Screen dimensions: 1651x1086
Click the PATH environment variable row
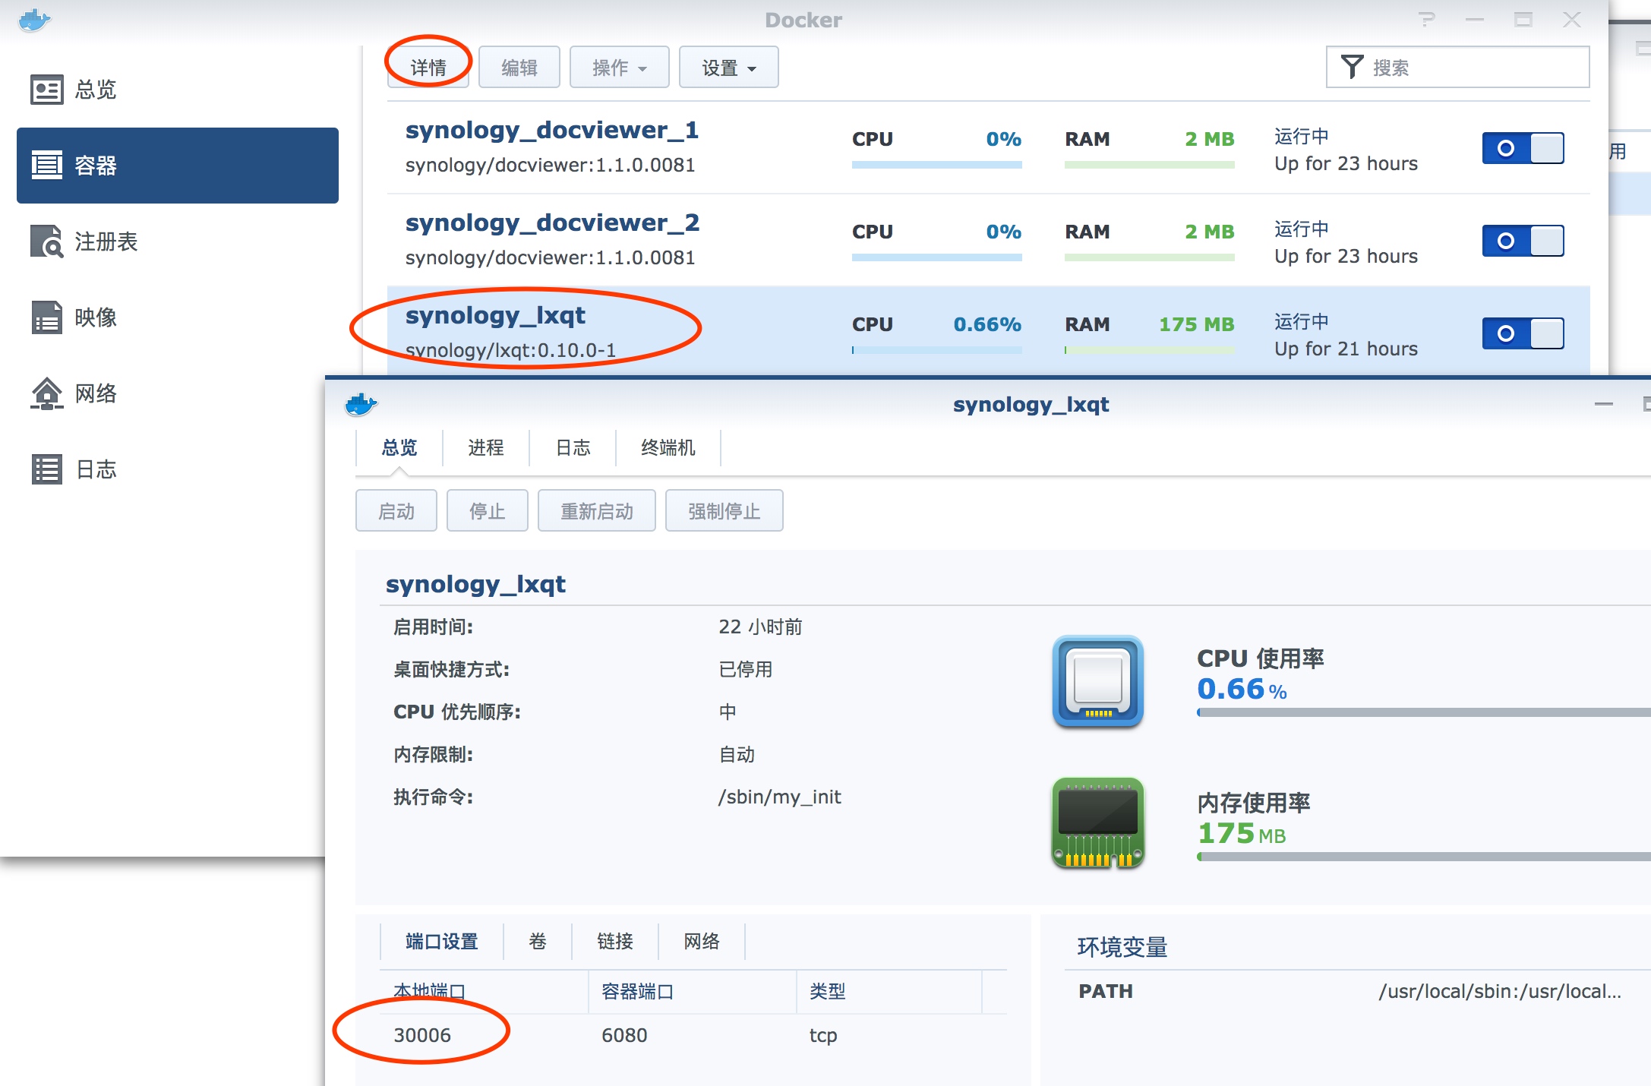point(1358,991)
